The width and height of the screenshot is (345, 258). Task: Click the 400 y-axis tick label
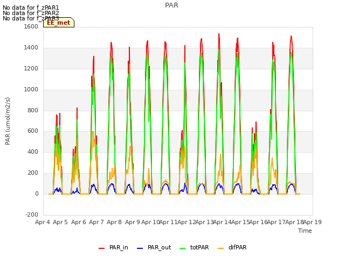(33, 152)
